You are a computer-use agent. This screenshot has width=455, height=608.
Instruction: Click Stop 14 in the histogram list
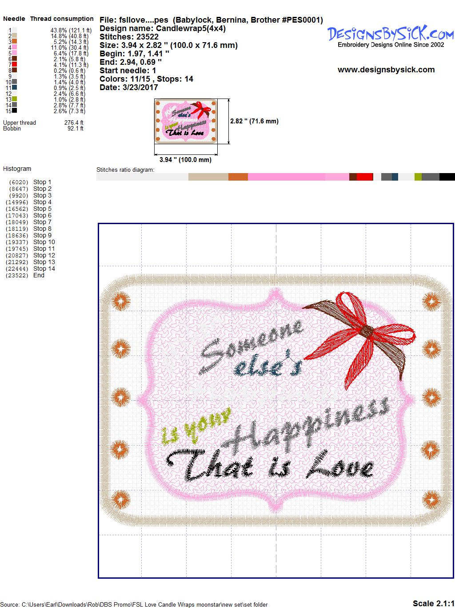click(x=44, y=268)
